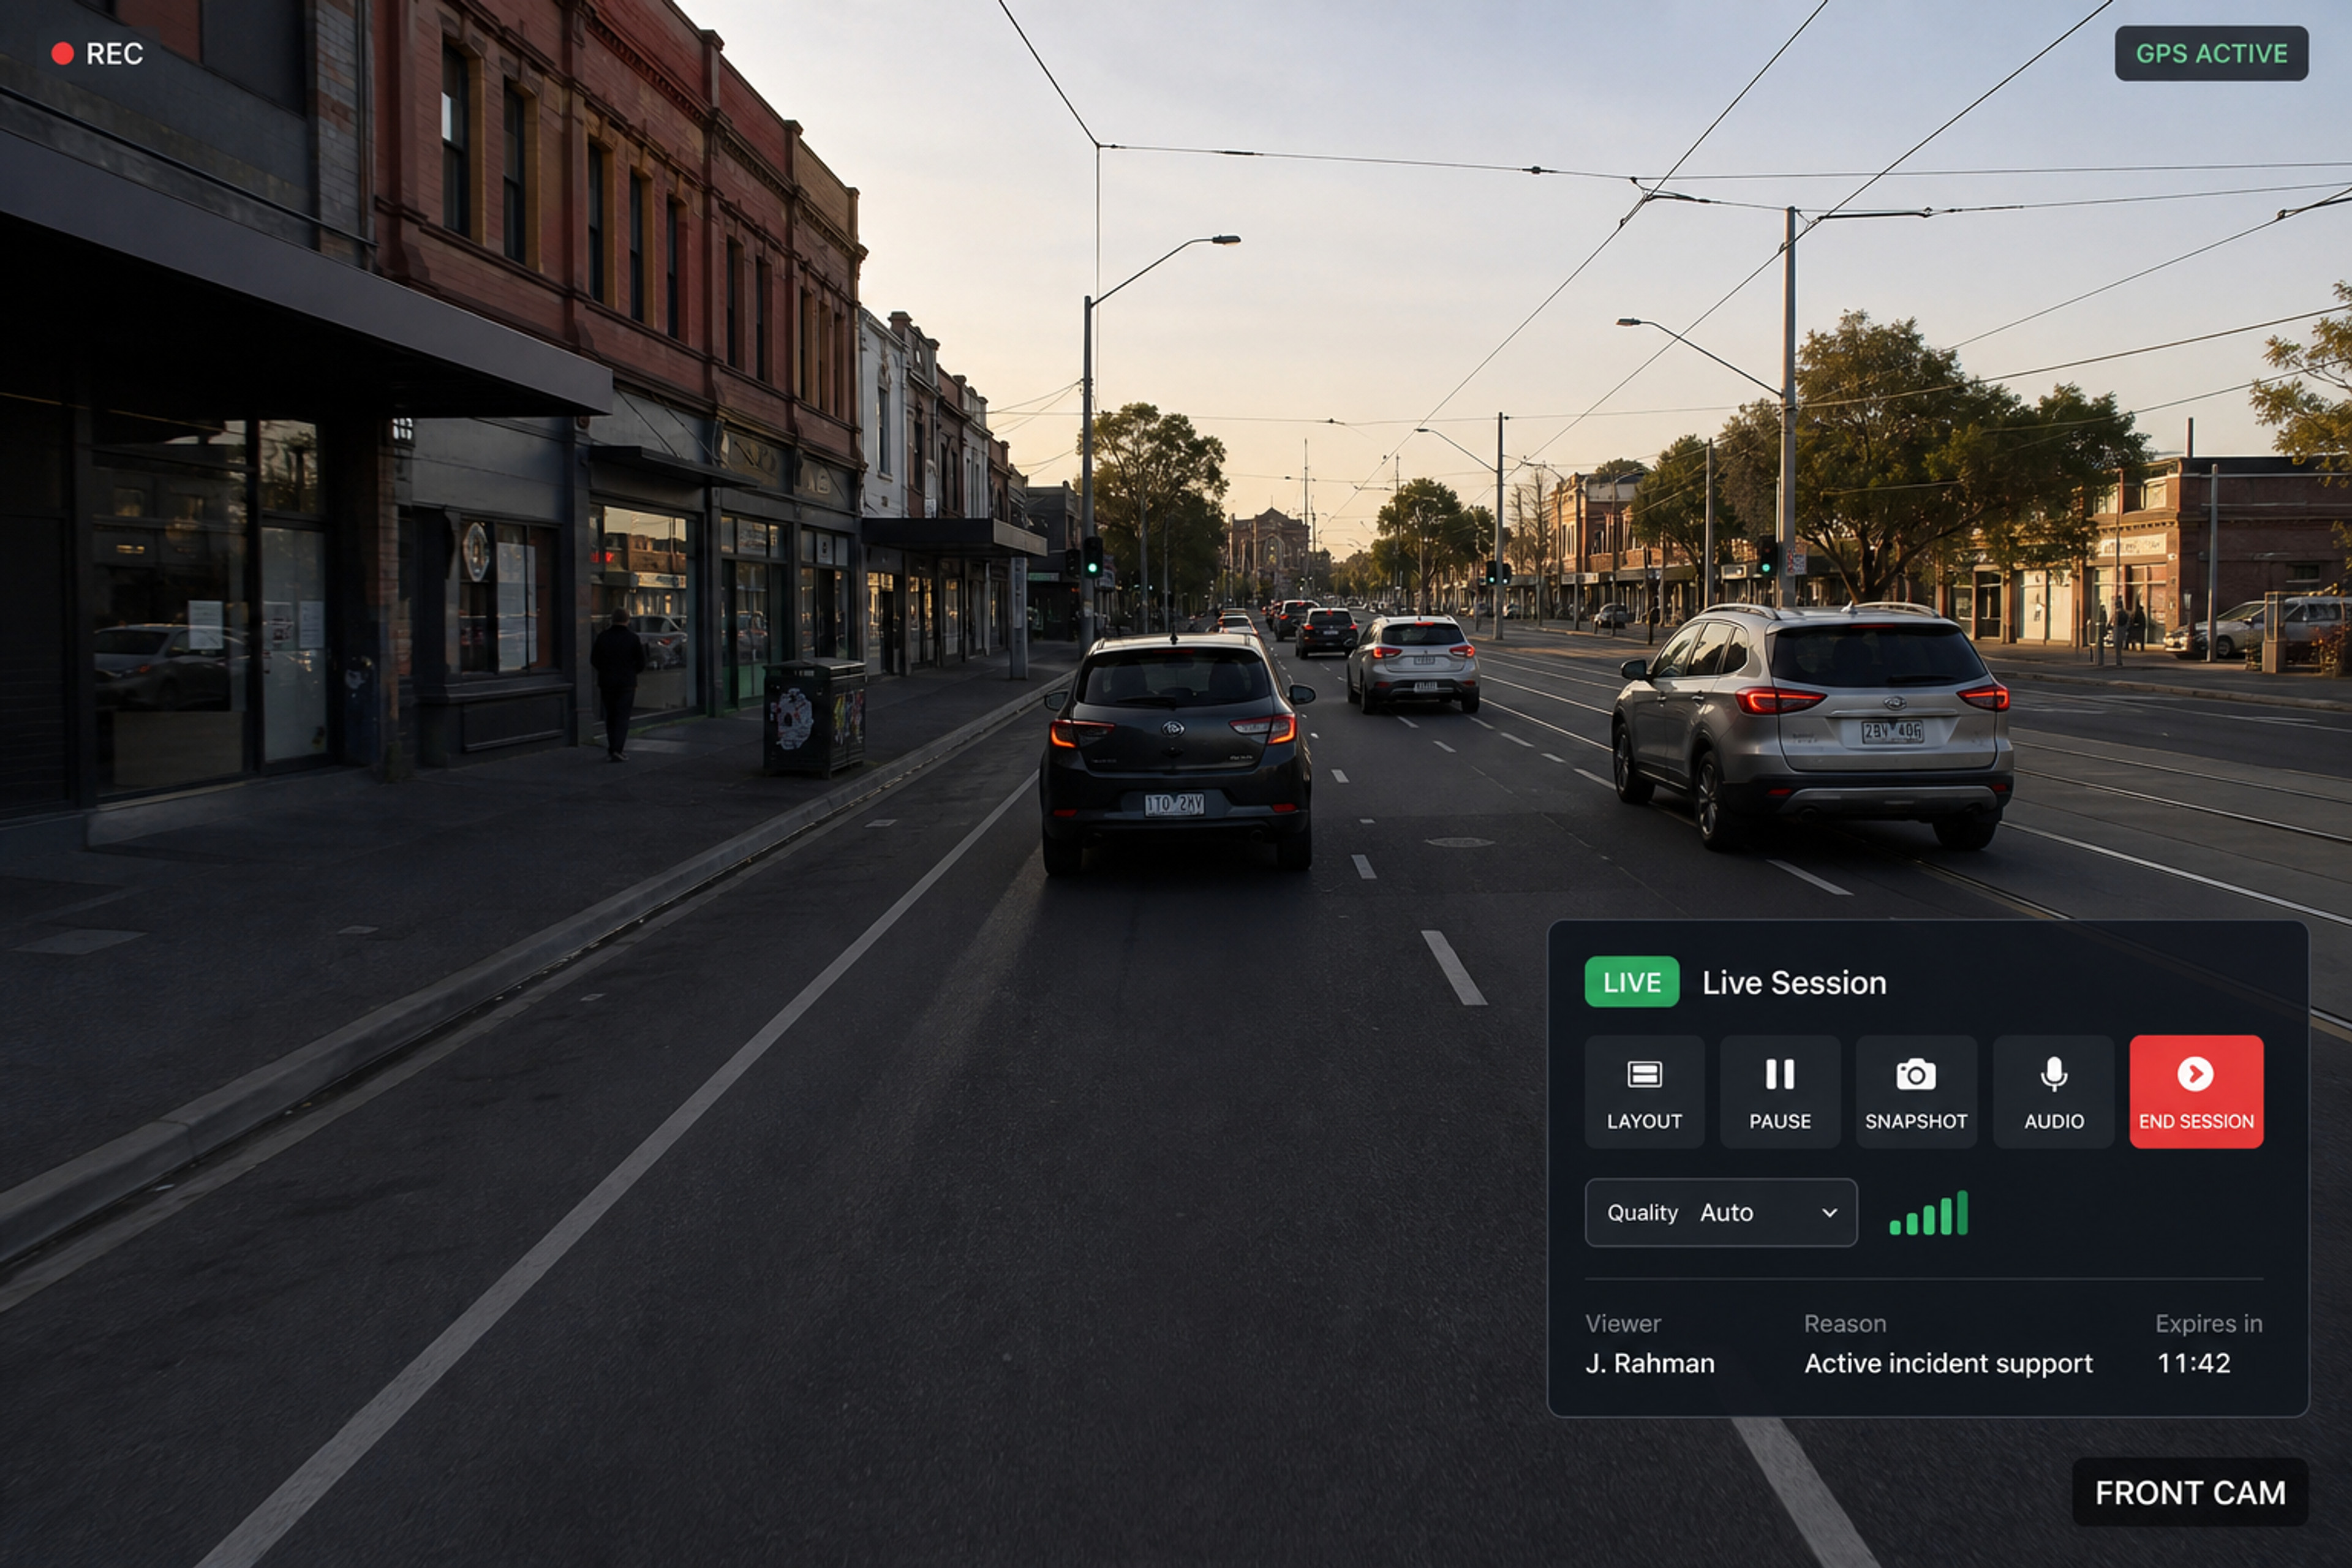Click the 'Viewer' label
The width and height of the screenshot is (2352, 1568).
pos(1623,1323)
